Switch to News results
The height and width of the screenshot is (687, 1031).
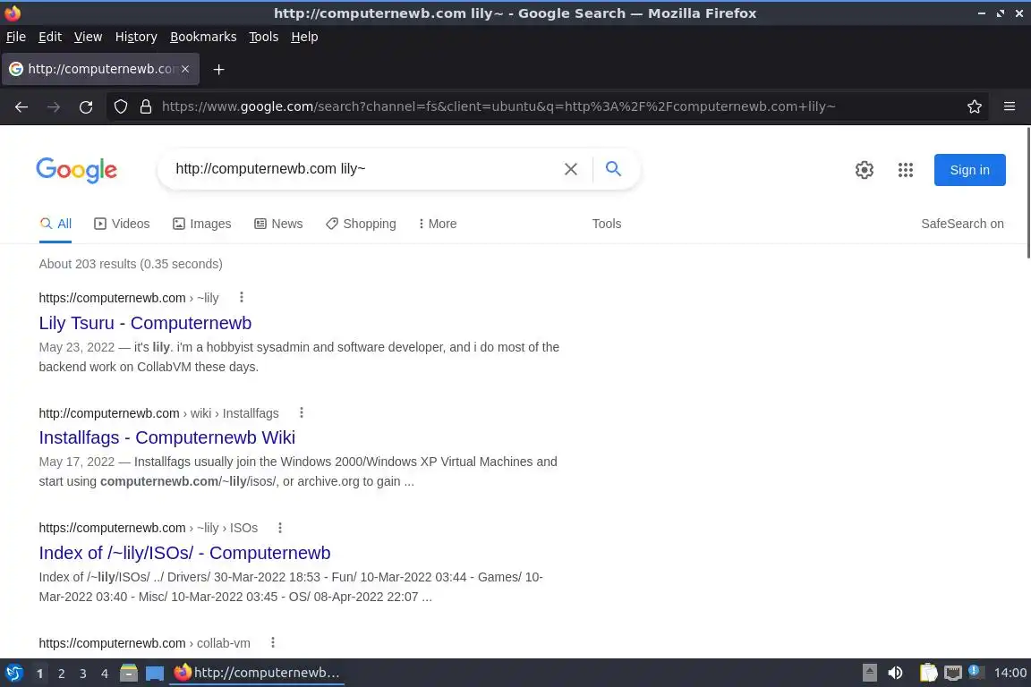coord(279,224)
